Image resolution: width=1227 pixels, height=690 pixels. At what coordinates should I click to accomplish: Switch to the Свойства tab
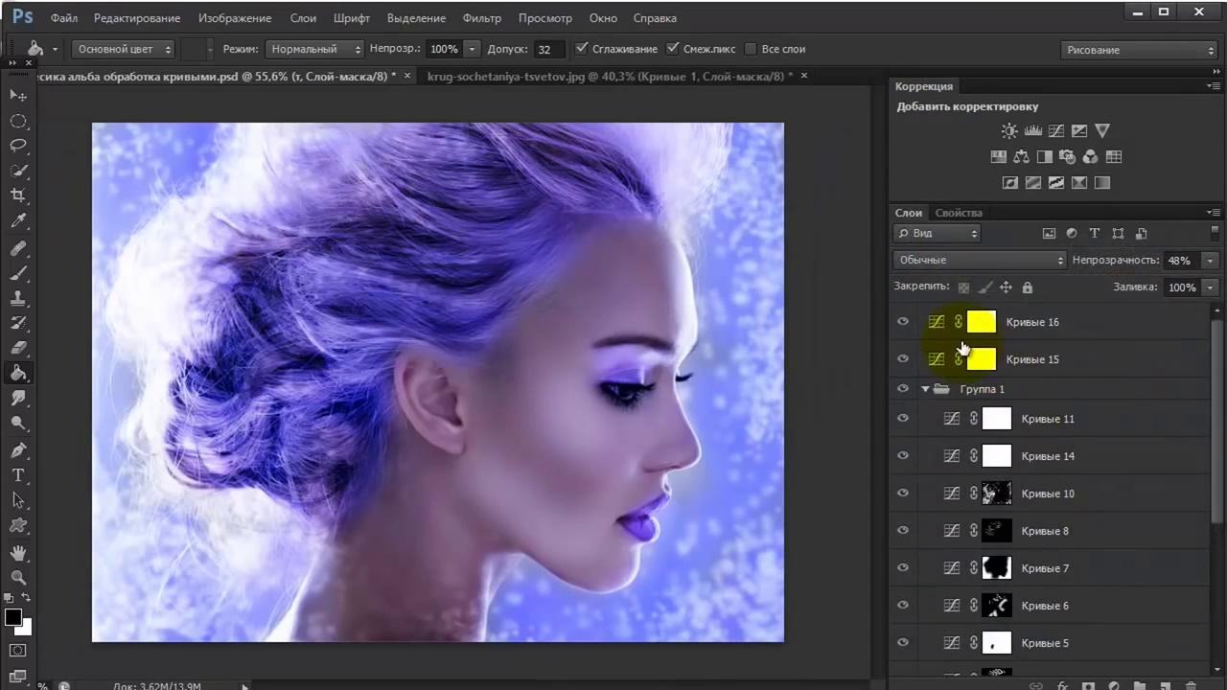[x=959, y=213]
